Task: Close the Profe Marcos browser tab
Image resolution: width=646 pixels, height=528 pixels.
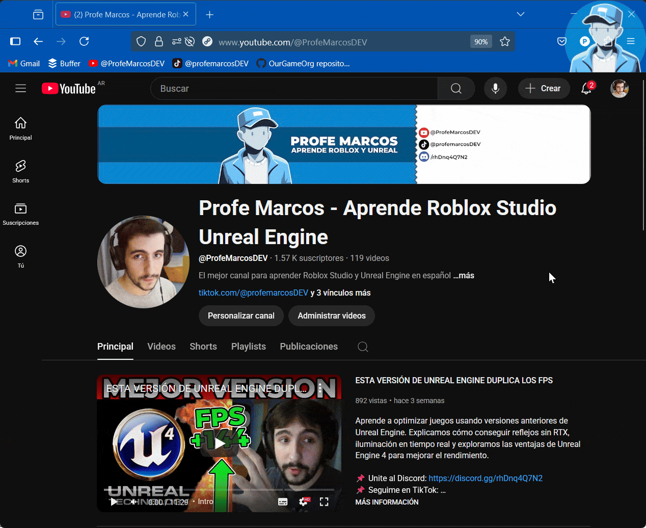Action: point(185,14)
